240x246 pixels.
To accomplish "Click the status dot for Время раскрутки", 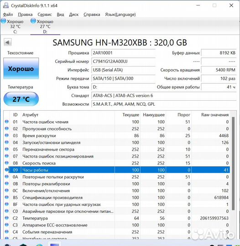I will pos(6,135).
